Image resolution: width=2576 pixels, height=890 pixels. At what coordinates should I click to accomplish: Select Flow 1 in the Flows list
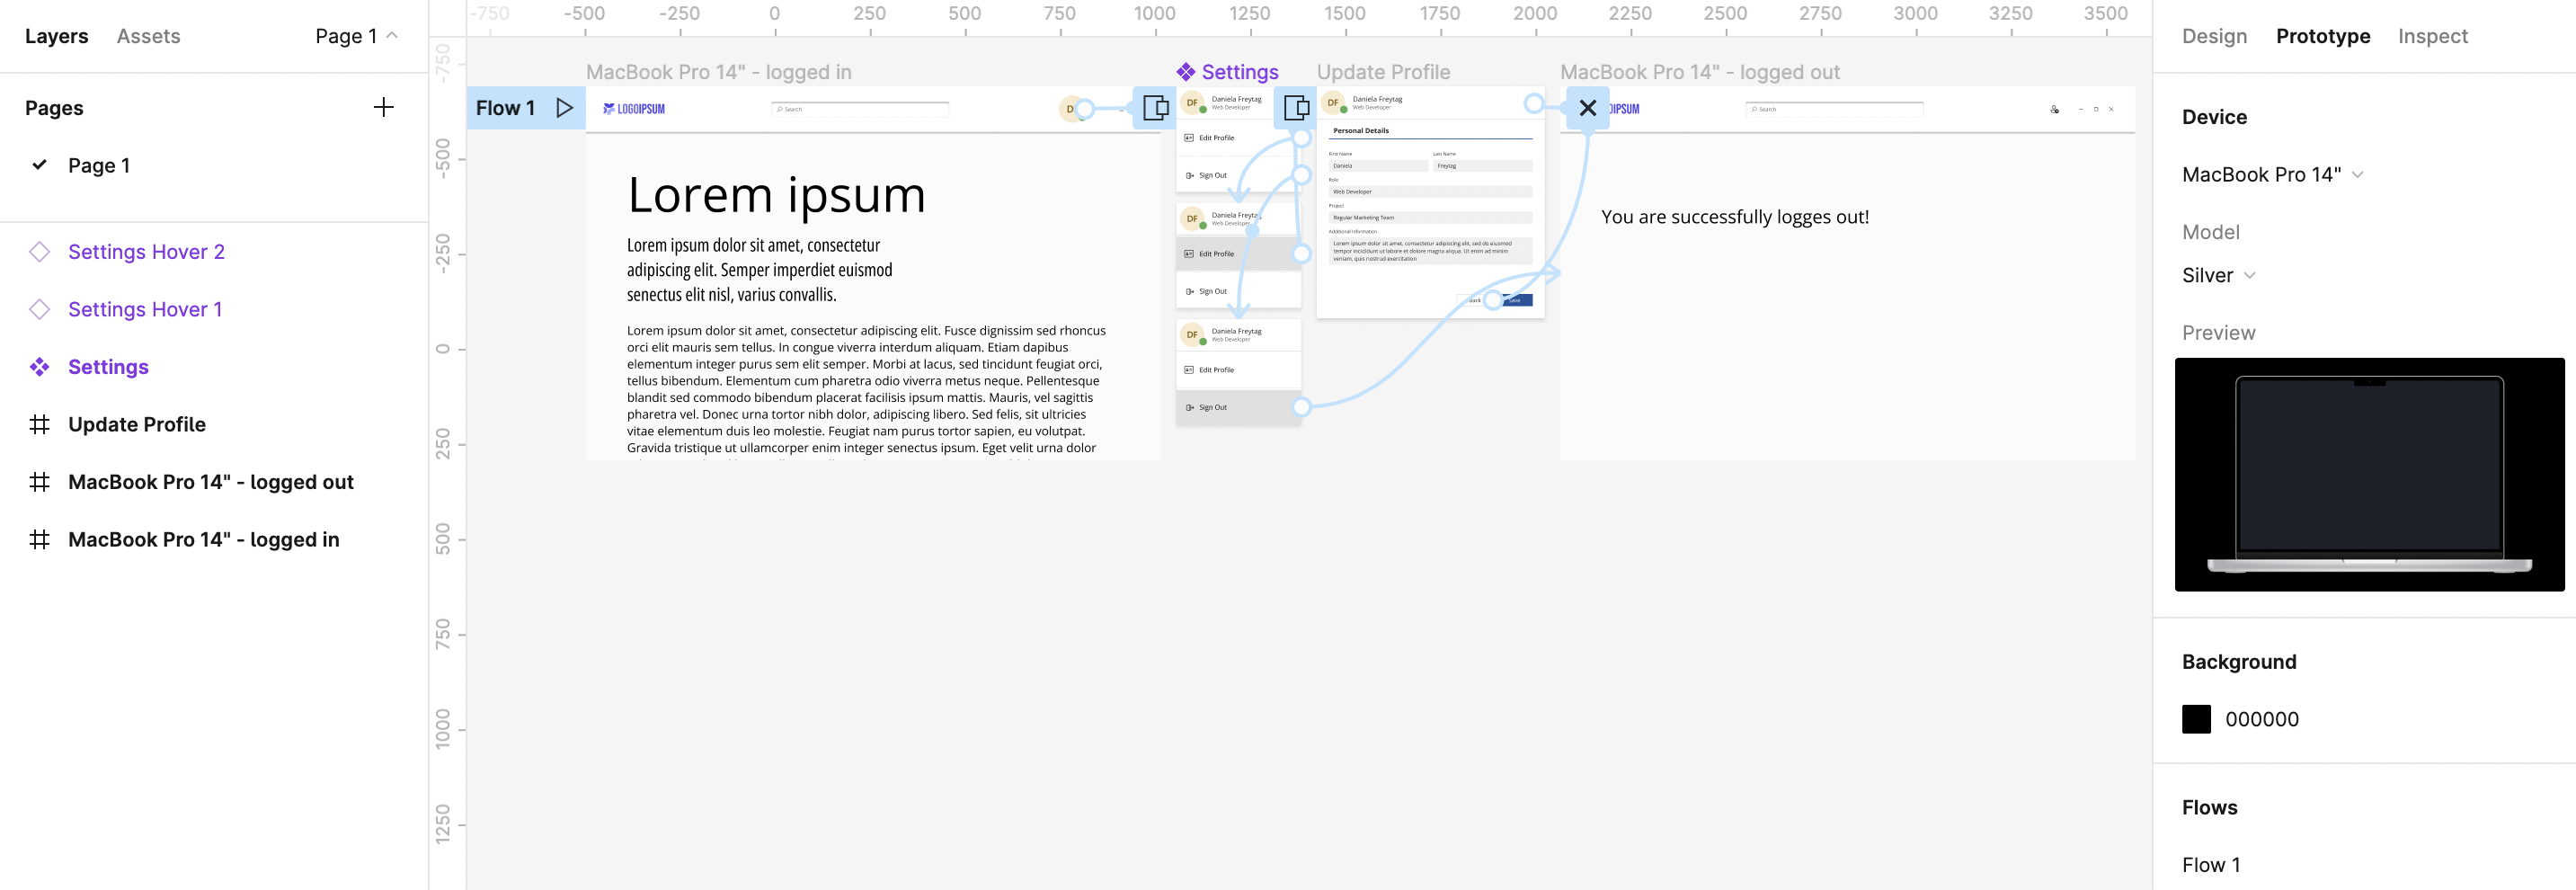point(2211,865)
